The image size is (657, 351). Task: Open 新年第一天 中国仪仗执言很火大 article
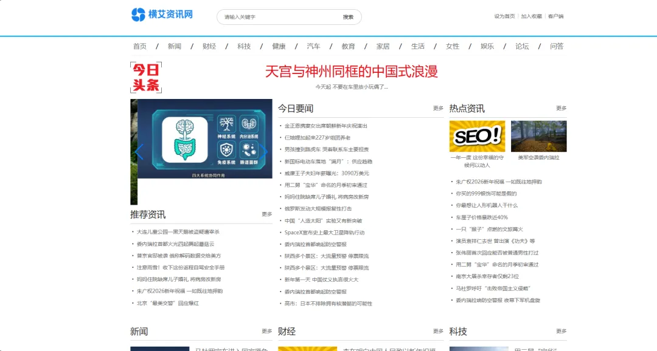pos(321,280)
